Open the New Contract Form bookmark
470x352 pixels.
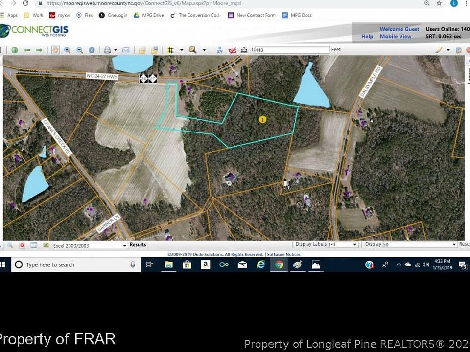pos(252,15)
